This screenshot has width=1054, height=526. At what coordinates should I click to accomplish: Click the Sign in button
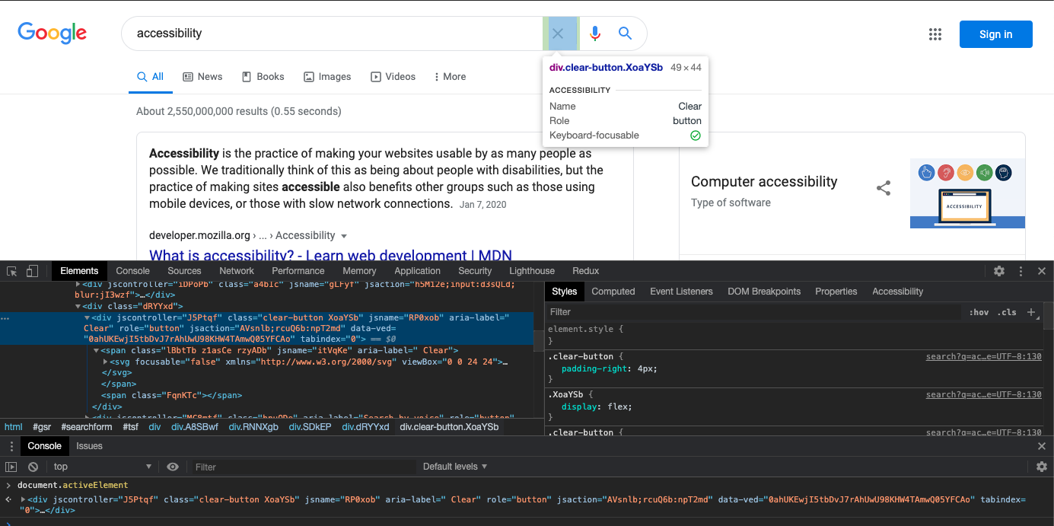pyautogui.click(x=995, y=34)
